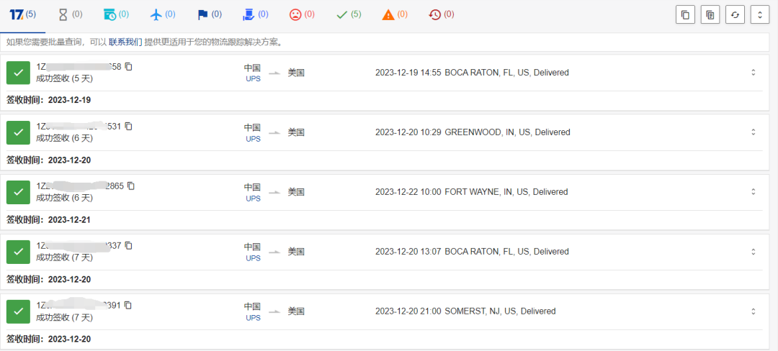778x351 pixels.
Task: Expand the GREENWOOD, IN shipment details
Action: coord(754,132)
